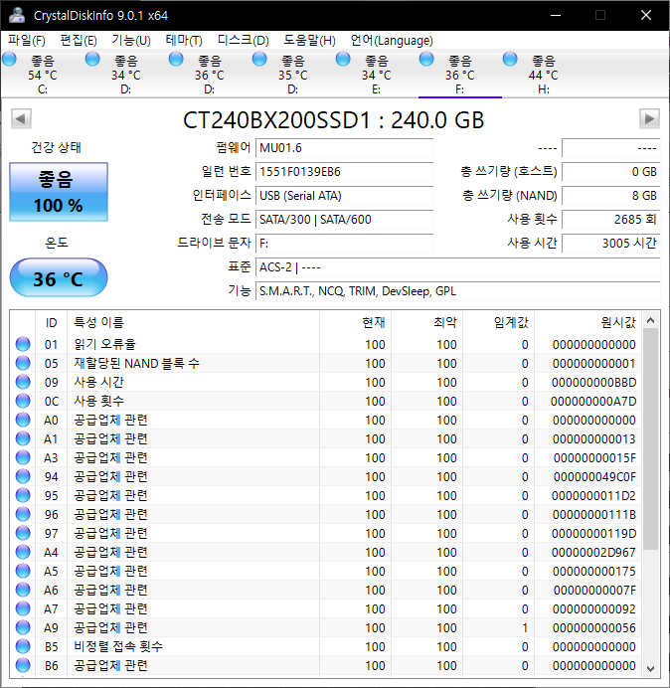670x688 pixels.
Task: Open the 편집(E) menu
Action: 79,41
